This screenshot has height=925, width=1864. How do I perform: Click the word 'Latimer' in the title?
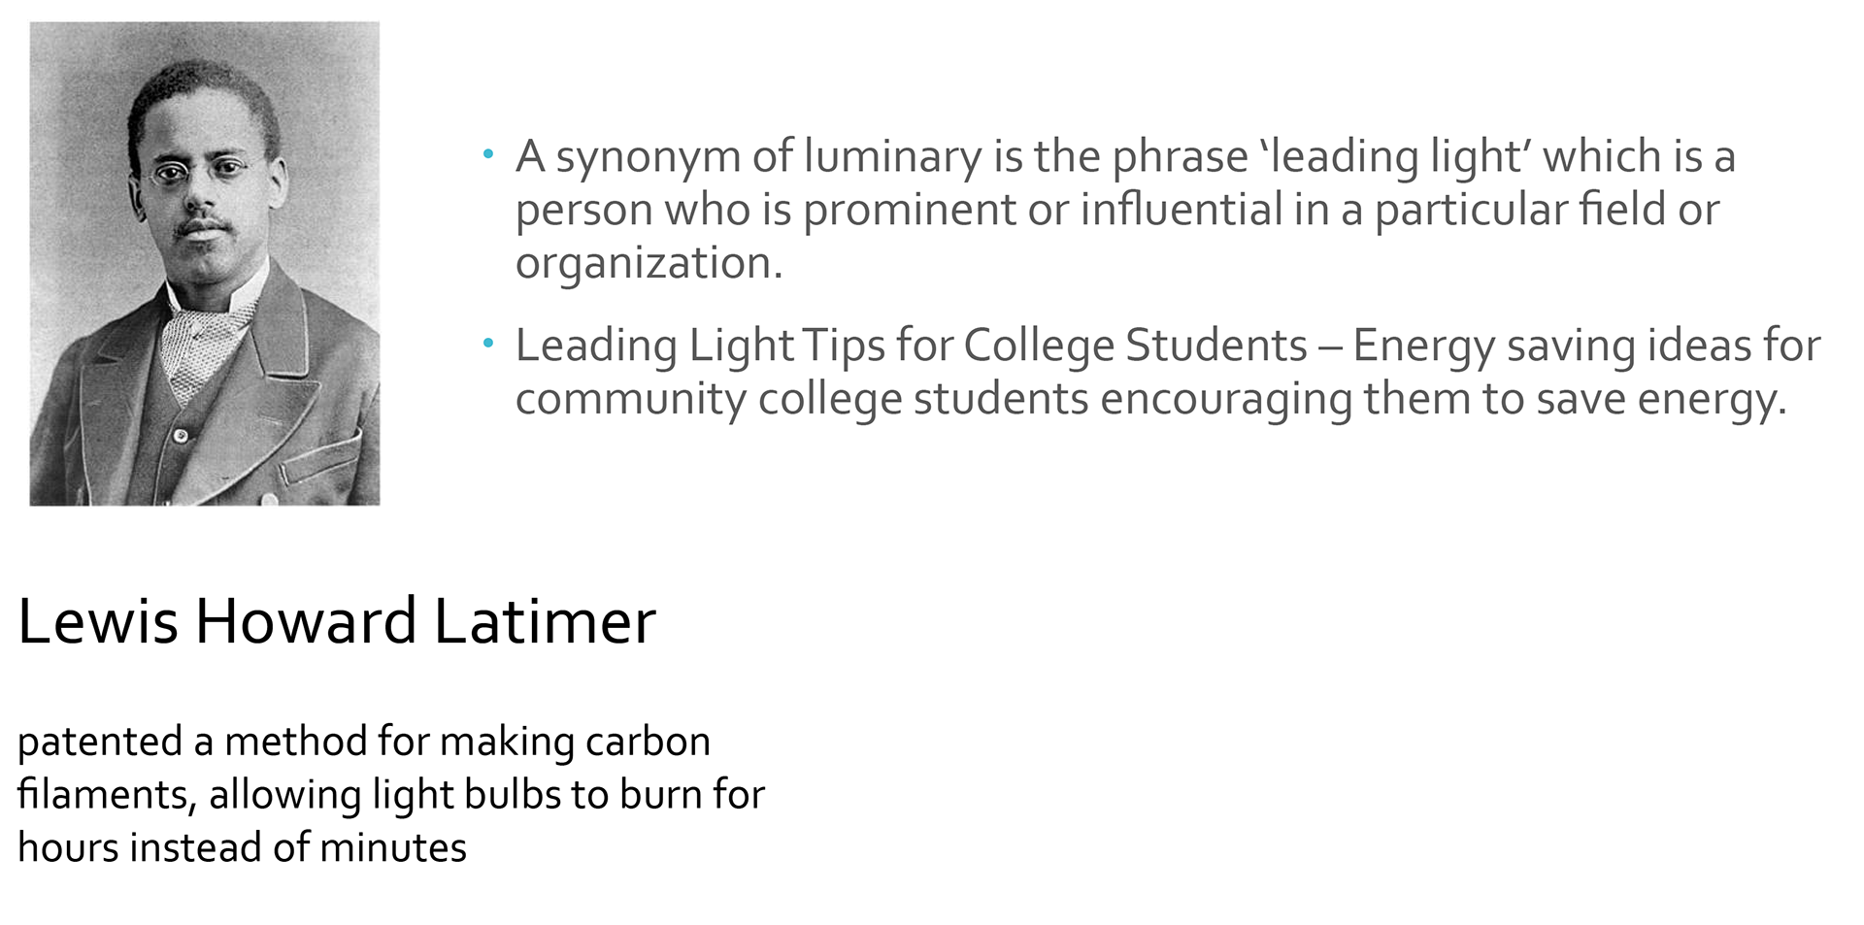tap(545, 621)
